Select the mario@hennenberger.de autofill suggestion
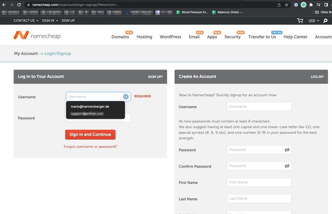The height and width of the screenshot is (214, 332). (x=90, y=107)
